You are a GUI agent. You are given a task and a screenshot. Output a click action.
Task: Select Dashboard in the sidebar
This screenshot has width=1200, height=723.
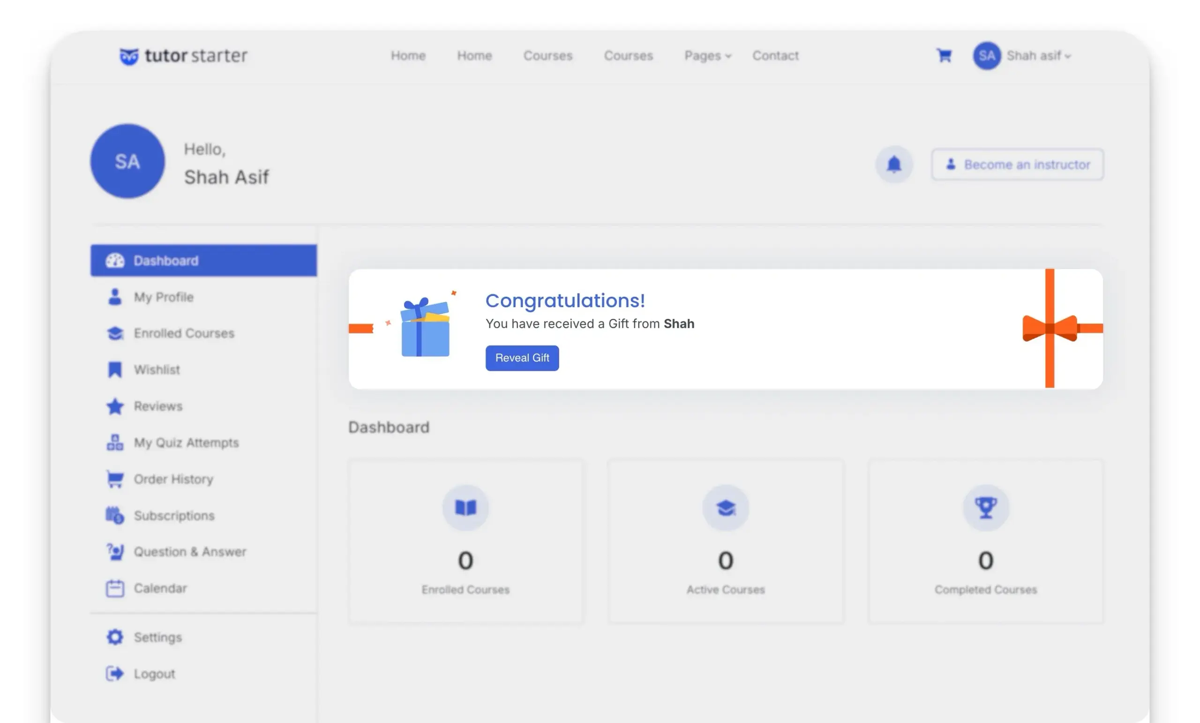pos(203,260)
